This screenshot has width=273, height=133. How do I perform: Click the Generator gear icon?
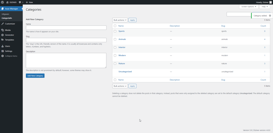click(2, 35)
